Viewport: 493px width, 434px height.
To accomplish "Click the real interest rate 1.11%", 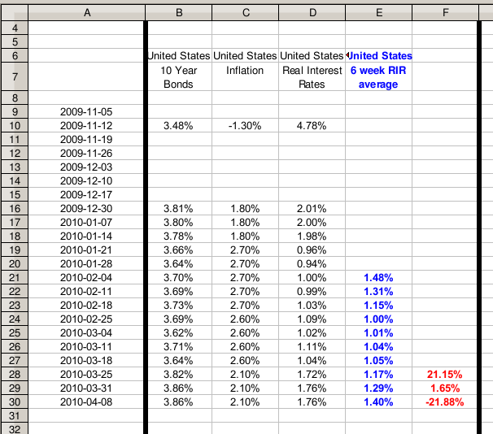I will coord(312,347).
